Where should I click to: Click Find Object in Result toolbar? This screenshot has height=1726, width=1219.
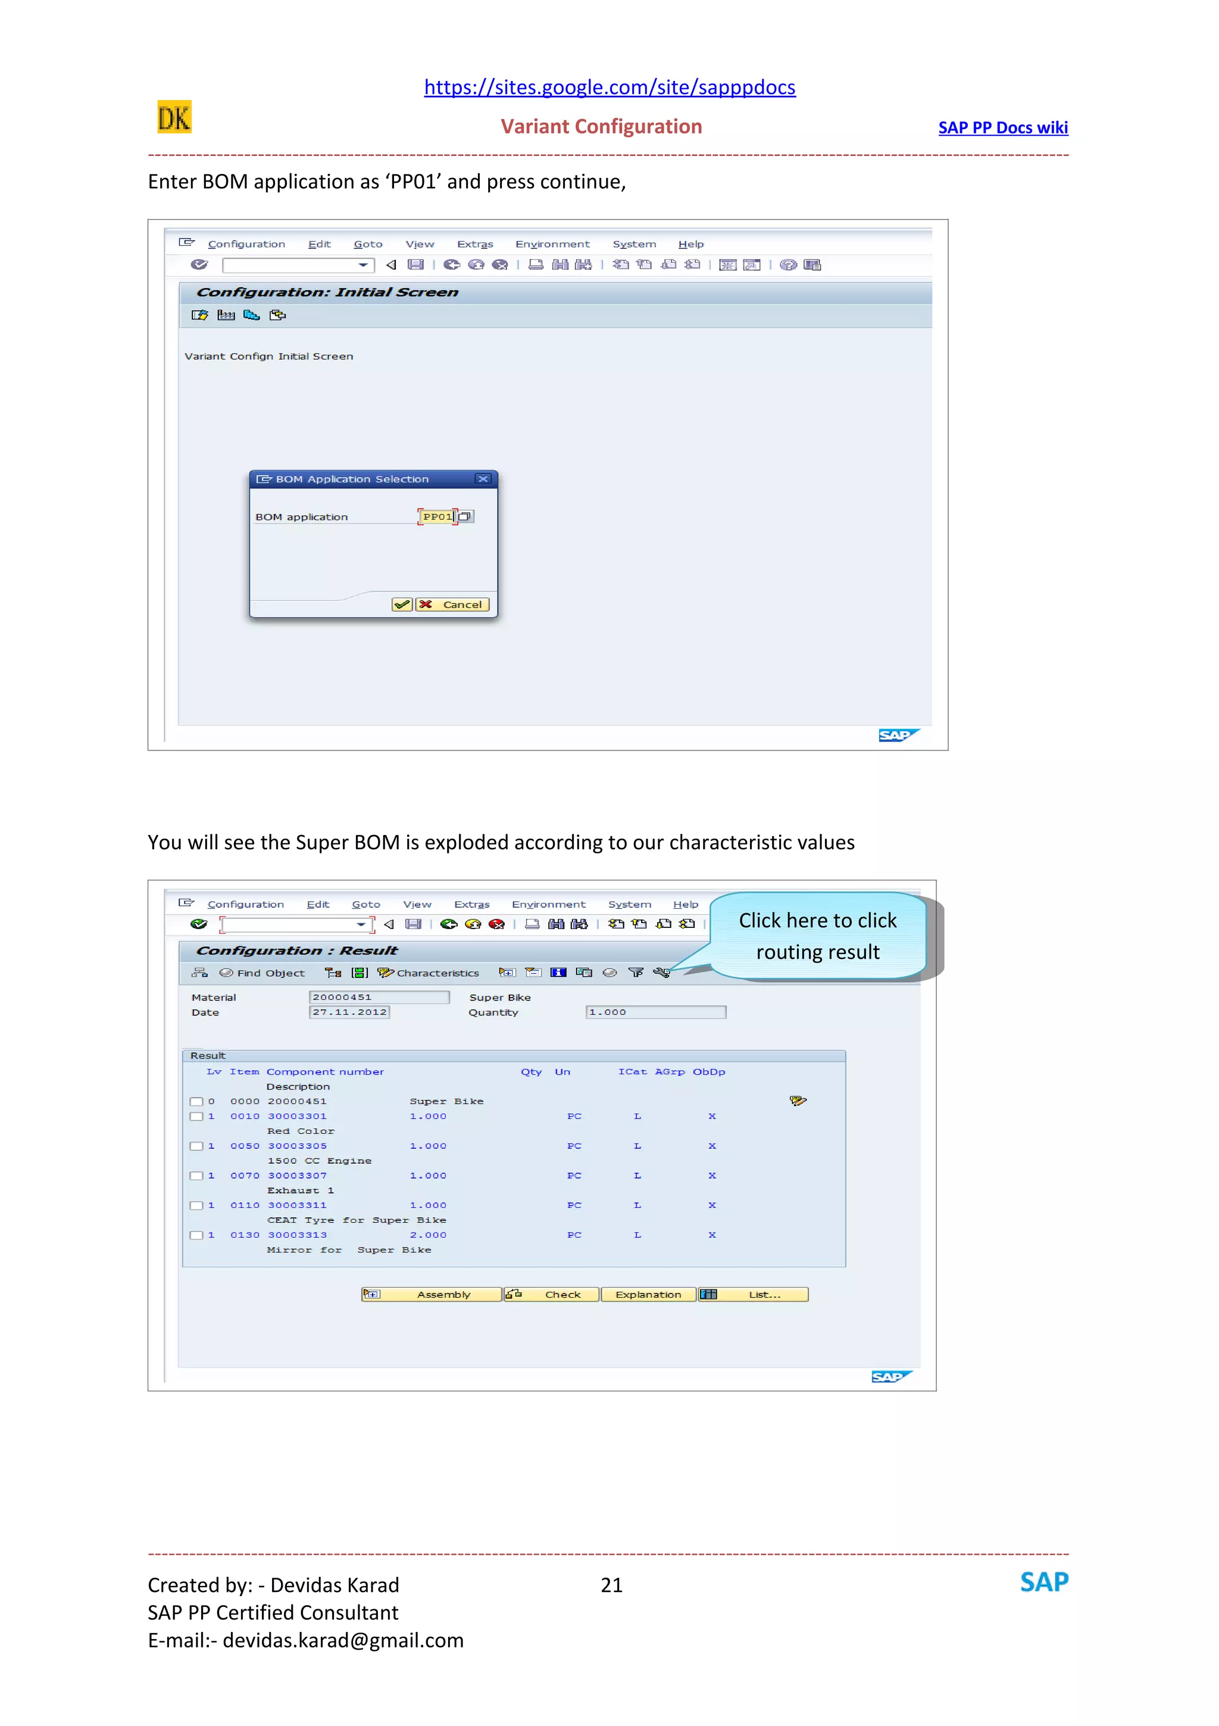tap(262, 973)
